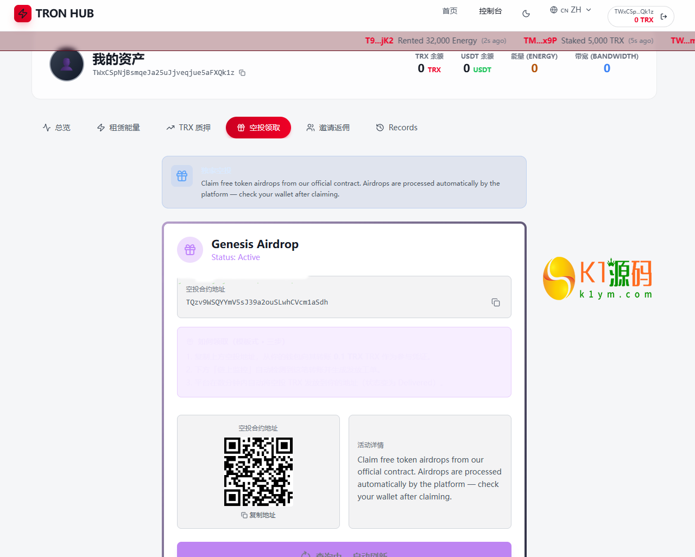Click 复制地址 copy address button
The width and height of the screenshot is (695, 557).
258,515
